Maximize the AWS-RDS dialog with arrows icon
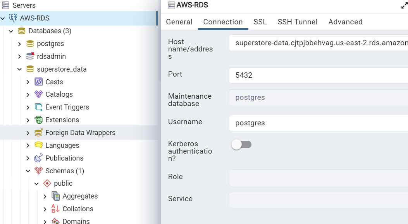The height and width of the screenshot is (224, 408). (404, 5)
